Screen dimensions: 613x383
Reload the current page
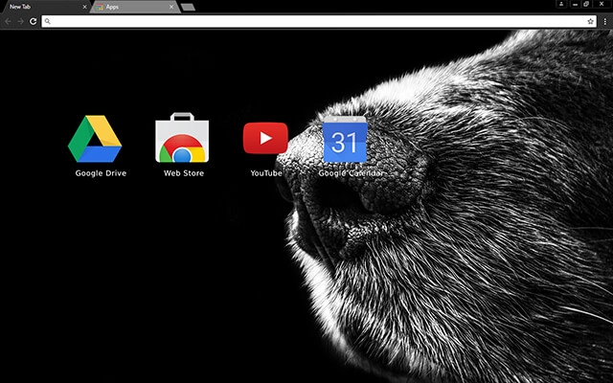[34, 21]
